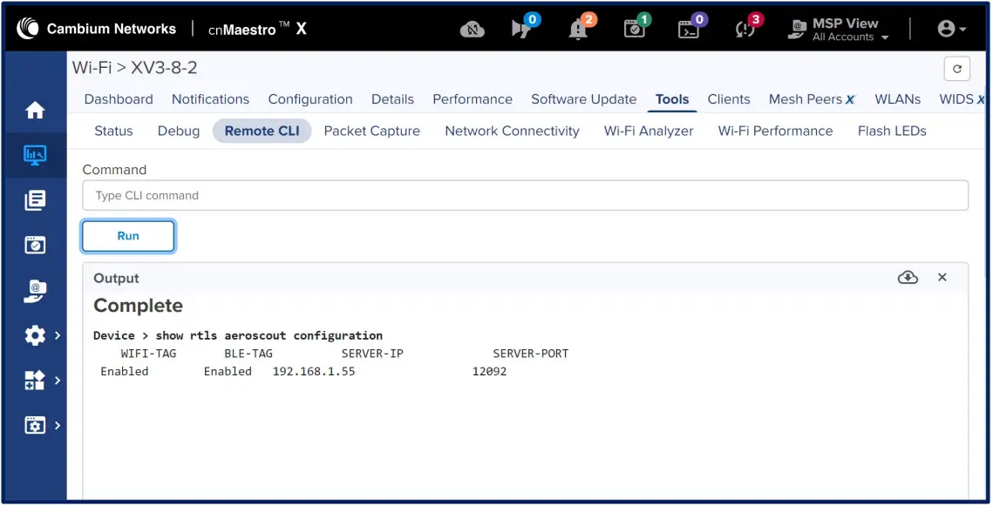The height and width of the screenshot is (506, 993).
Task: Focus the Type CLI command field
Action: [x=525, y=195]
